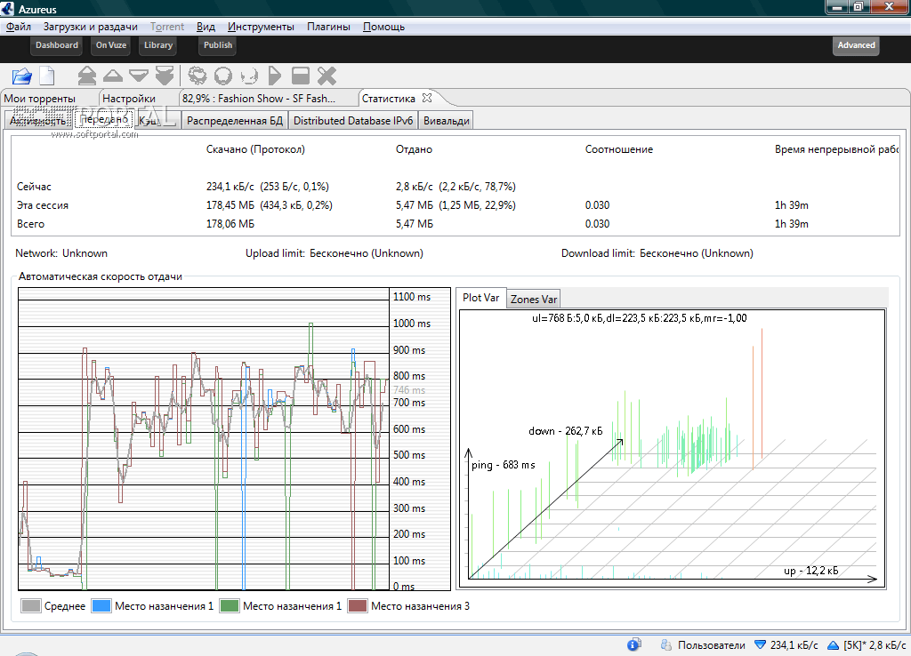Click the blue info status bar icon

coord(634,644)
